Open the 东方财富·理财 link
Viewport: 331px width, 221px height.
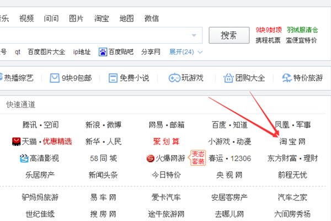click(293, 158)
